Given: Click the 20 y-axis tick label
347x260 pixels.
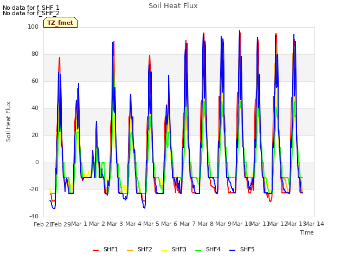Looking at the screenshot, I should pyautogui.click(x=35, y=135).
